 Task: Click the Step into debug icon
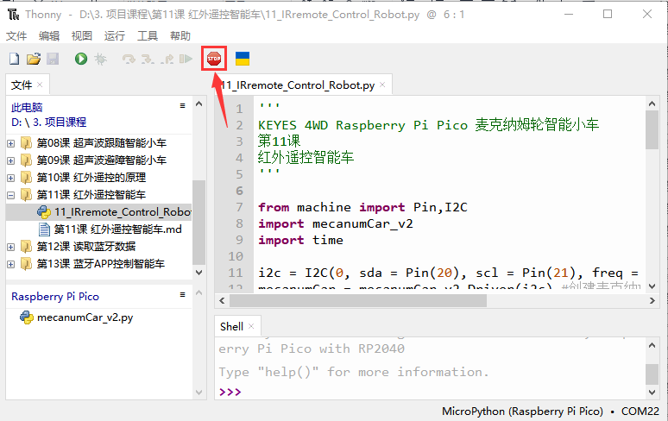148,59
